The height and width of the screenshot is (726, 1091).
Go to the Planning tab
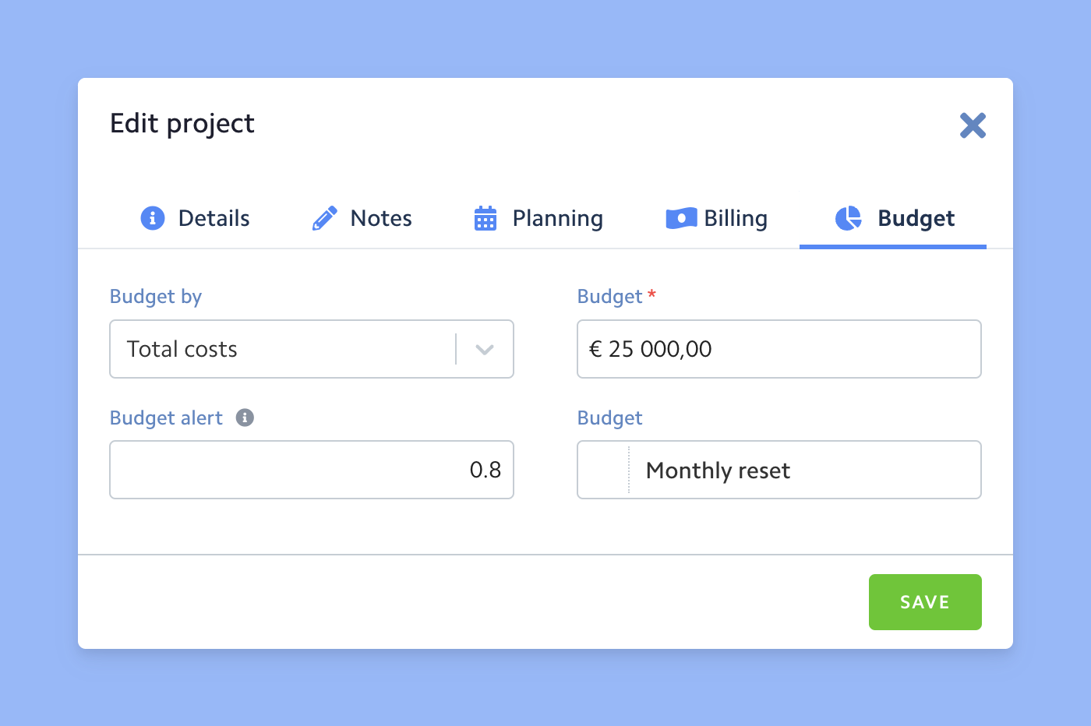point(557,218)
